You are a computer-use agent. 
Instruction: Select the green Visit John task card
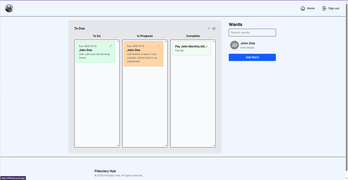coord(95,55)
